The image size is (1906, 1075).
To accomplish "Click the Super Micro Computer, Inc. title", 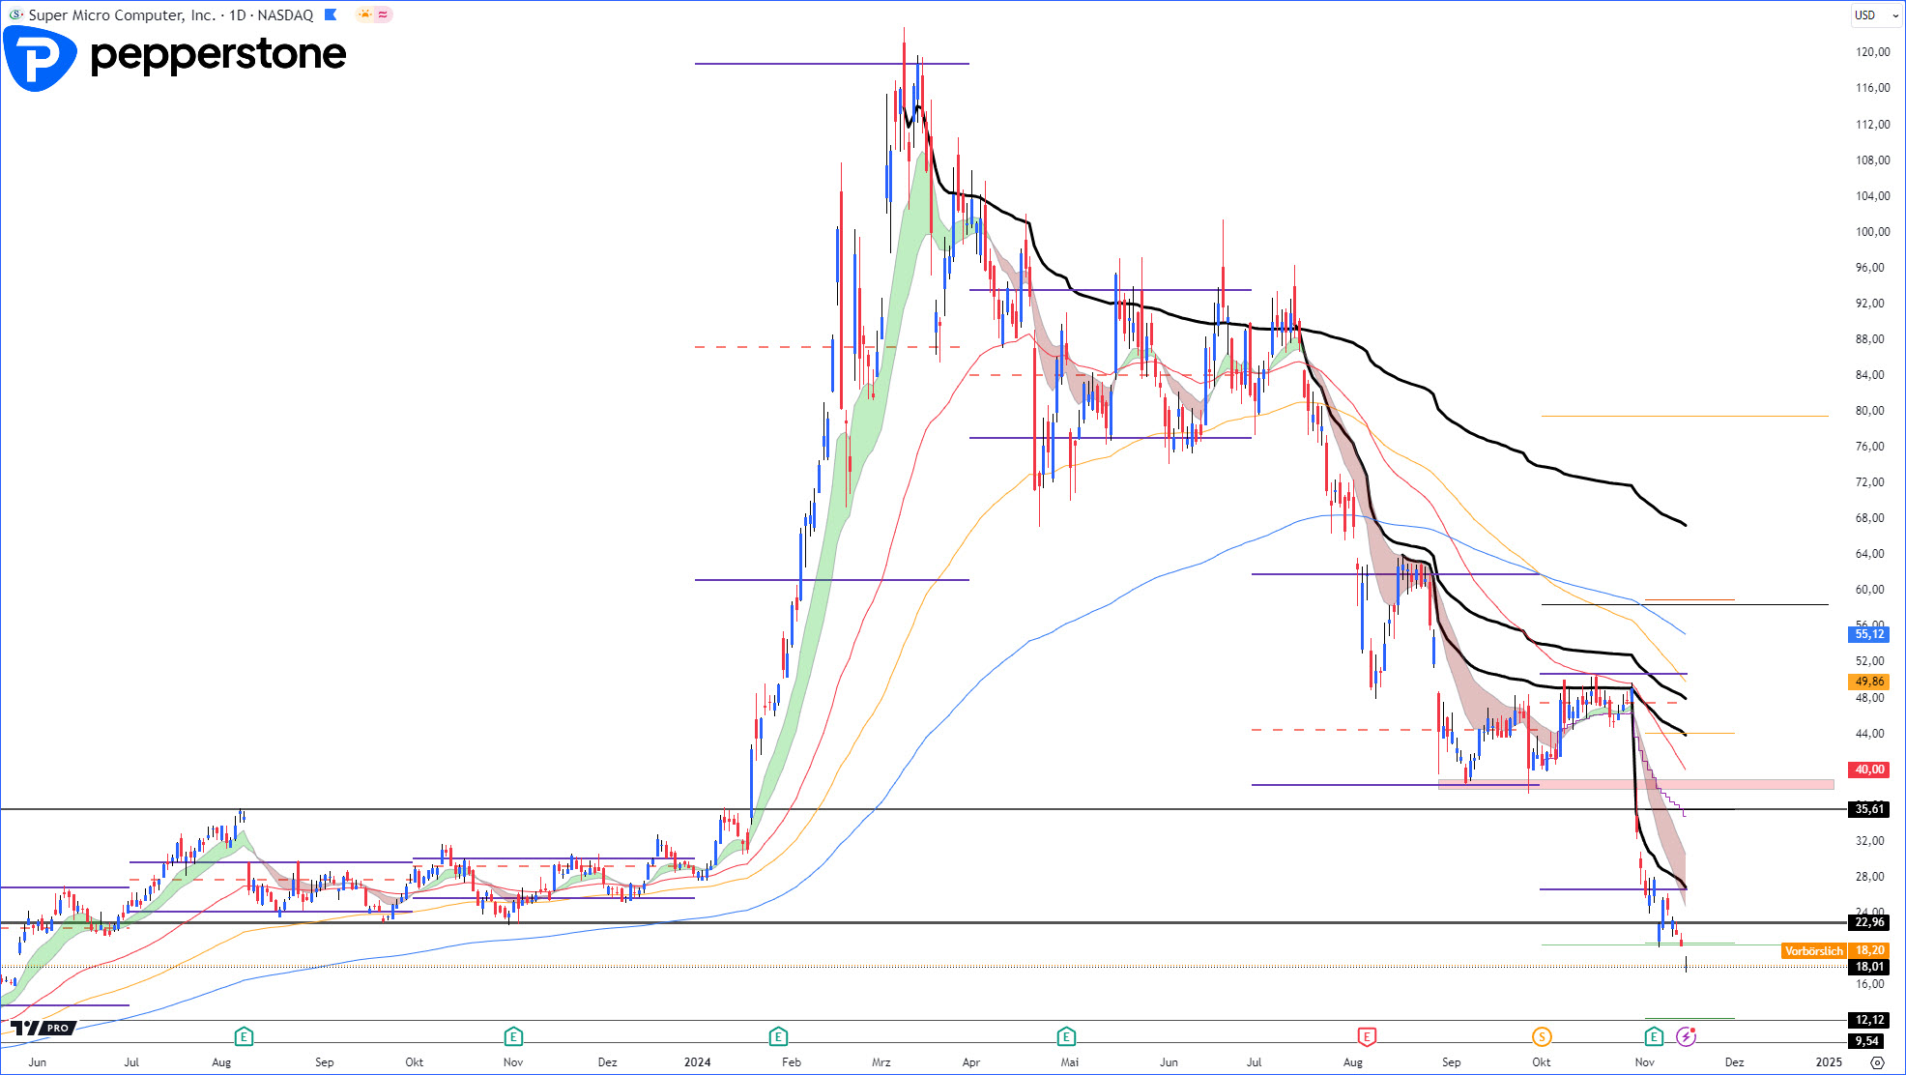I will [122, 15].
